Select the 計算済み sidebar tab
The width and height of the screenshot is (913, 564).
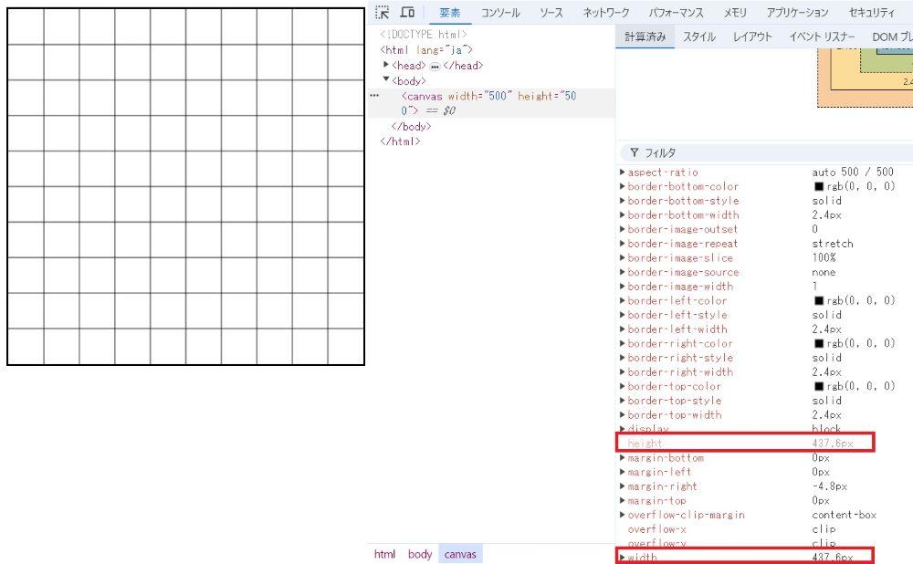[645, 37]
